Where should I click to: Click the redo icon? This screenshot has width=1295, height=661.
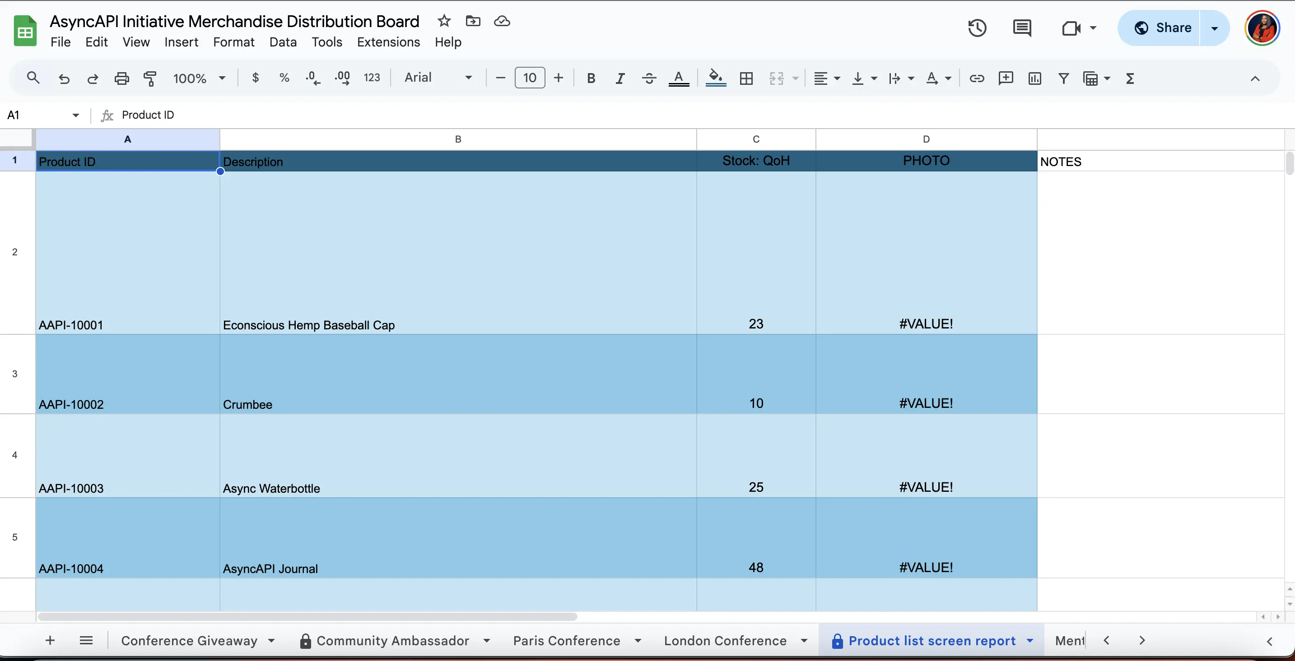click(92, 77)
